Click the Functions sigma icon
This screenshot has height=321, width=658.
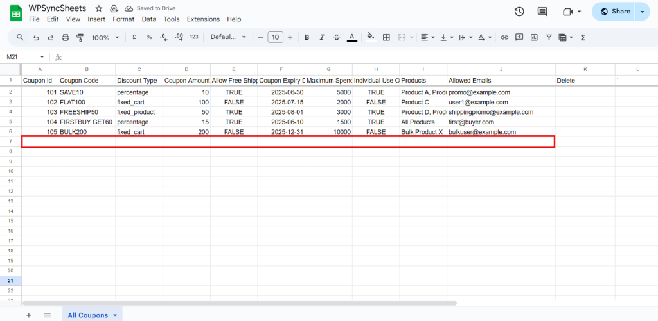tap(583, 37)
